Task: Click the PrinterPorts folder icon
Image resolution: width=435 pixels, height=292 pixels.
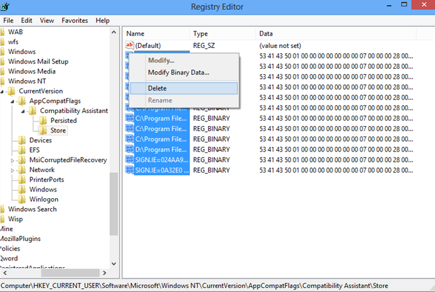Action: tap(22, 180)
